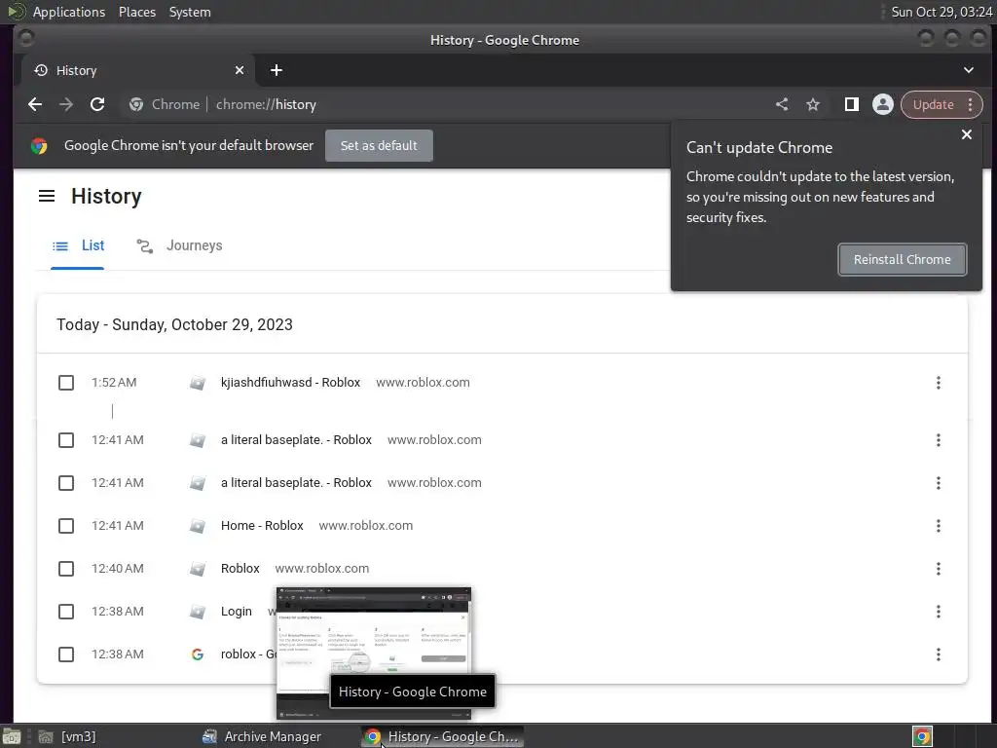This screenshot has width=997, height=748.
Task: Bookmark this tab with the star icon
Action: tap(813, 104)
